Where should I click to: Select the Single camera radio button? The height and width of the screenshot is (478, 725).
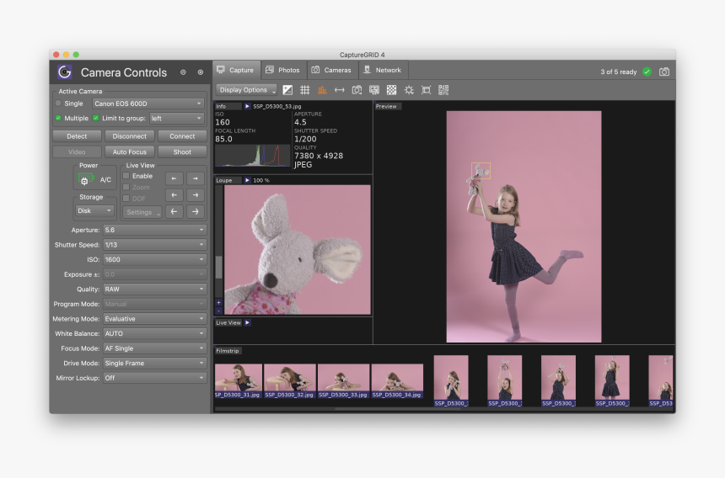click(x=58, y=104)
